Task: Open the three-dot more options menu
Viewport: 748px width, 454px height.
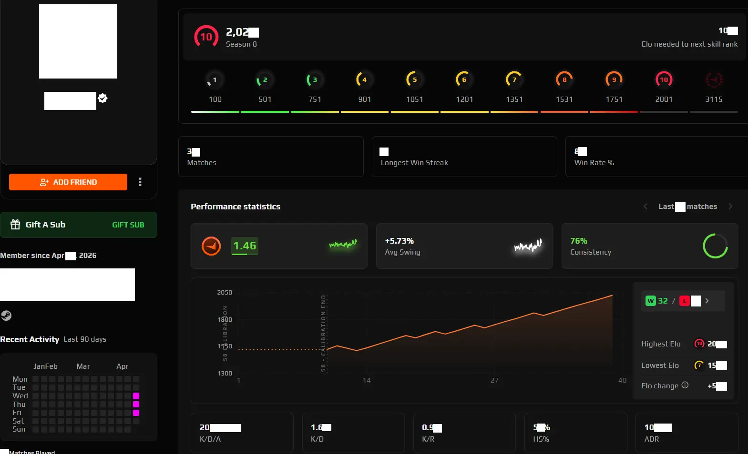Action: 140,182
